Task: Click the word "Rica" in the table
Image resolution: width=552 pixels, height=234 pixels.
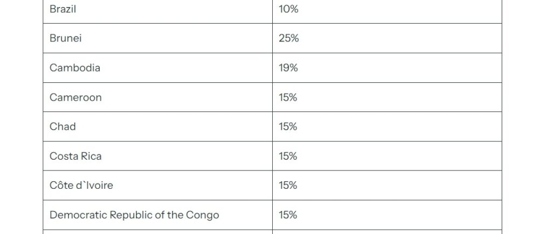Action: click(91, 156)
